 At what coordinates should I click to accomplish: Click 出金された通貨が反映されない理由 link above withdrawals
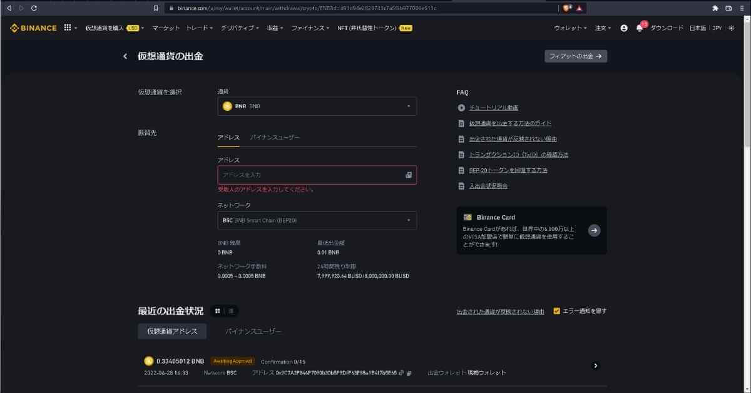(500, 311)
